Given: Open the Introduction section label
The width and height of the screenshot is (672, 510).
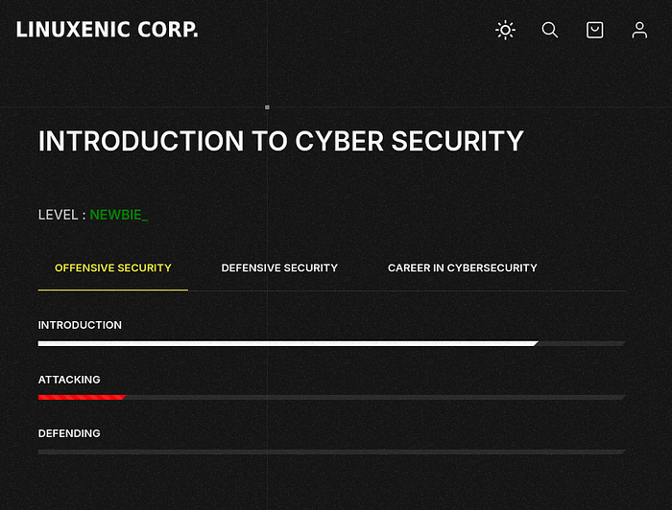Looking at the screenshot, I should [x=80, y=325].
